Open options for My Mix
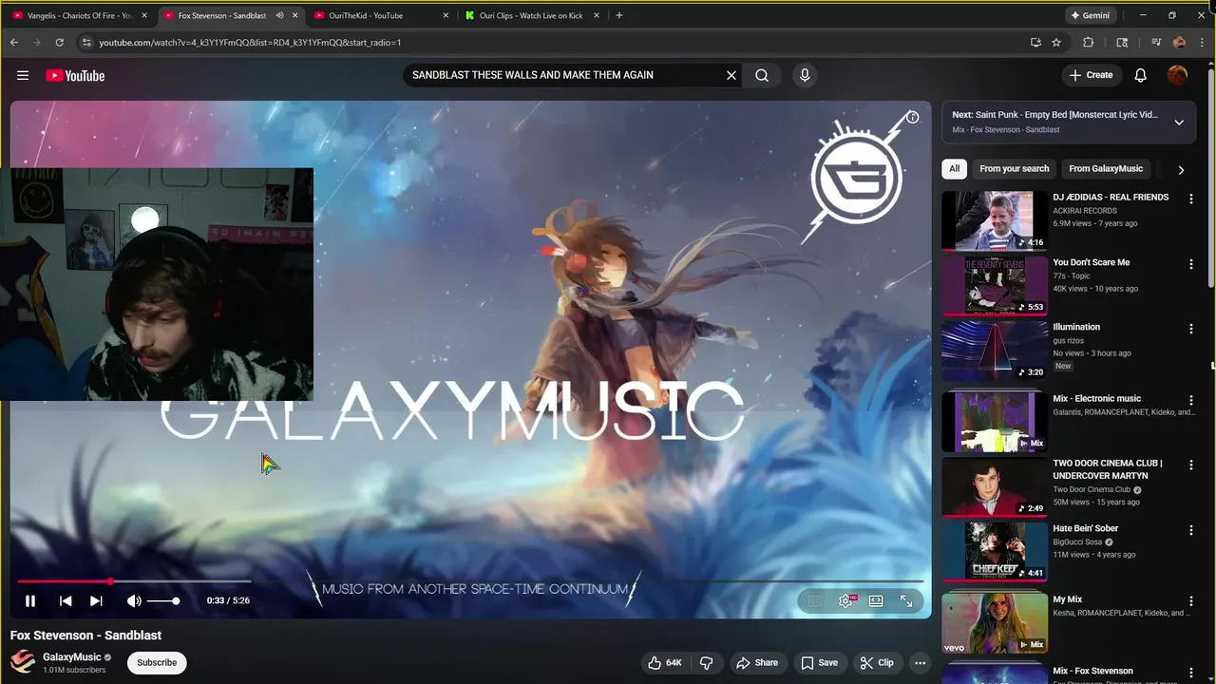The width and height of the screenshot is (1216, 684). pos(1190,601)
